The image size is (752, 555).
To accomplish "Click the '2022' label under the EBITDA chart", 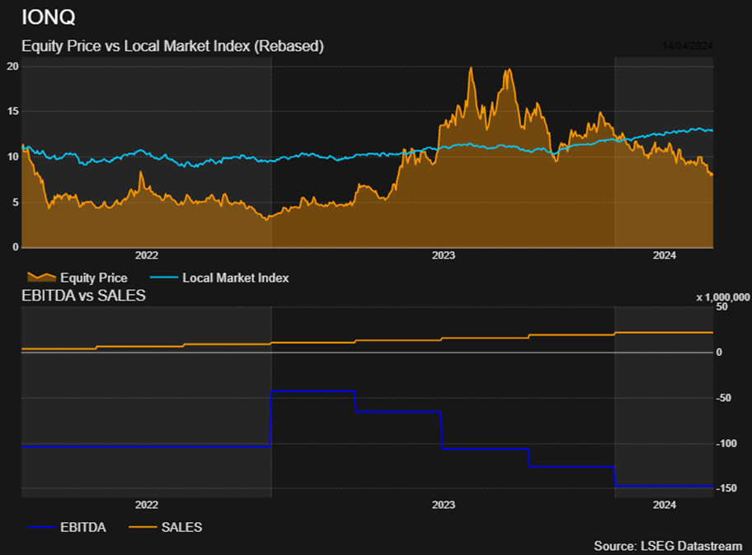I will point(147,506).
